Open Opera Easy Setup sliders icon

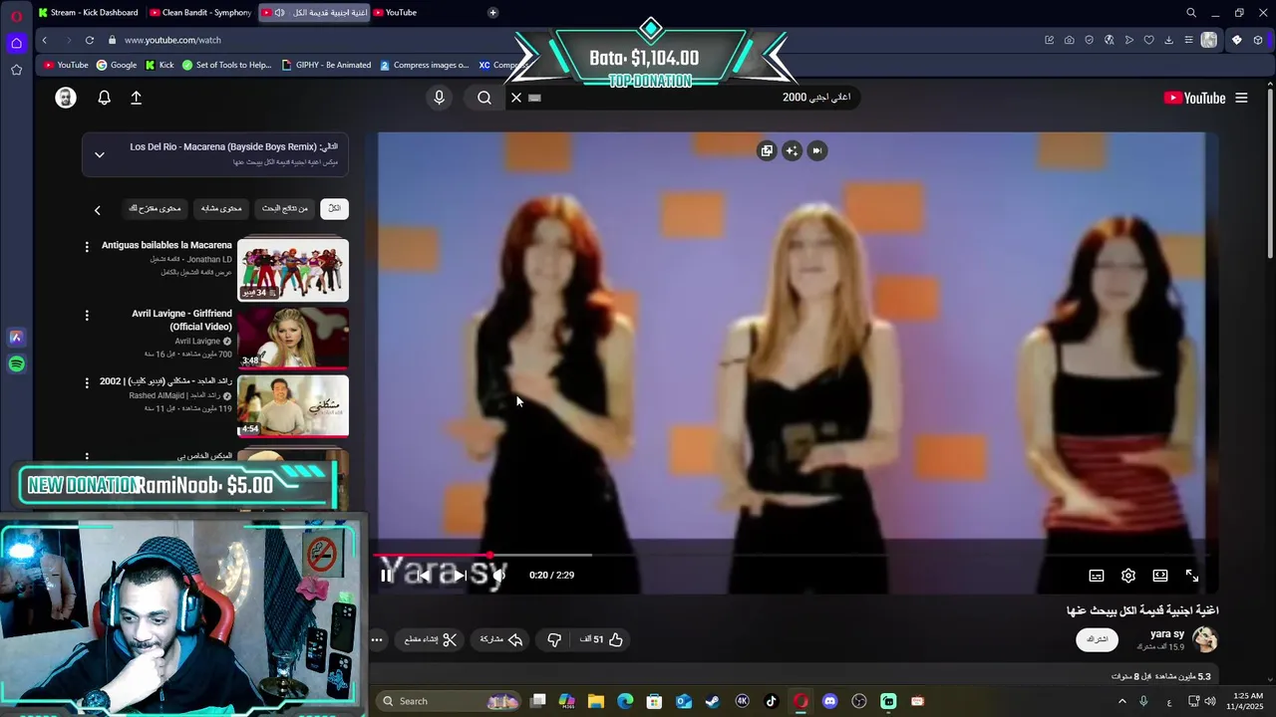click(x=1188, y=40)
